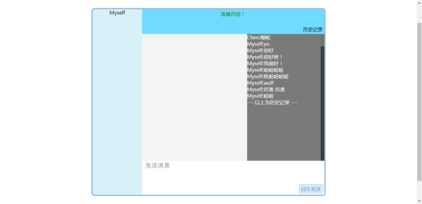Select the history message Myself:asdf

click(260, 83)
